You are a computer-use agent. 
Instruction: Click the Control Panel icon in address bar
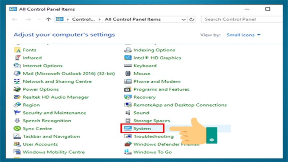[x=60, y=19]
